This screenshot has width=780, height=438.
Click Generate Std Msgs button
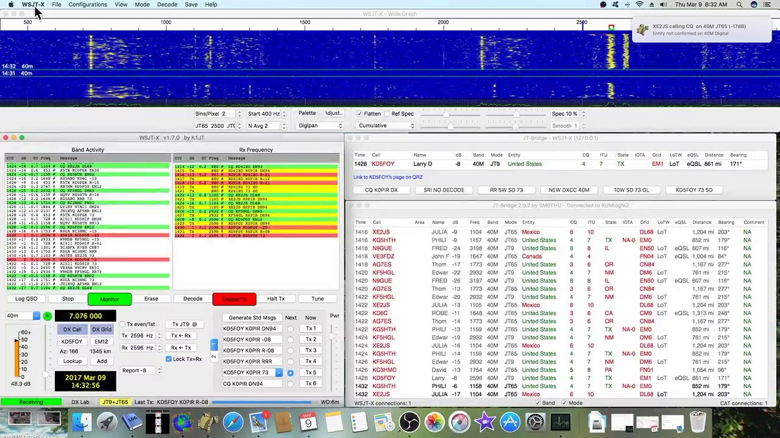pyautogui.click(x=252, y=318)
